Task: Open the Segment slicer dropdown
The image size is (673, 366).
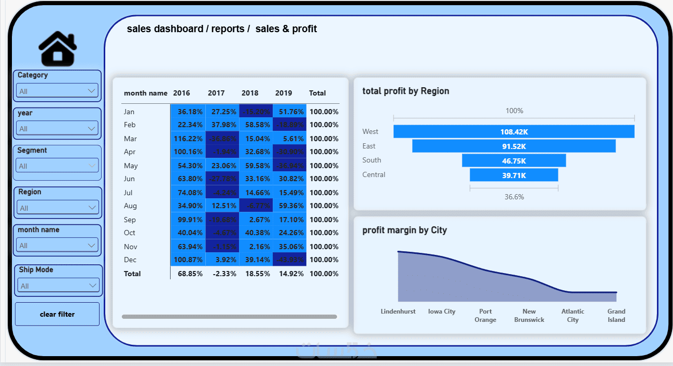Action: [x=57, y=166]
